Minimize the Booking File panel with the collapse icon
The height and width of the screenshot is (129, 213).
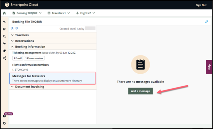(x=206, y=22)
